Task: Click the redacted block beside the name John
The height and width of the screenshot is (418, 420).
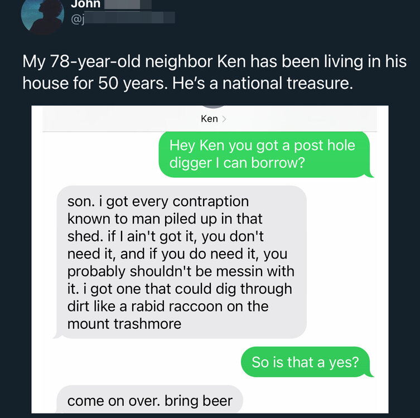Action: (x=125, y=4)
